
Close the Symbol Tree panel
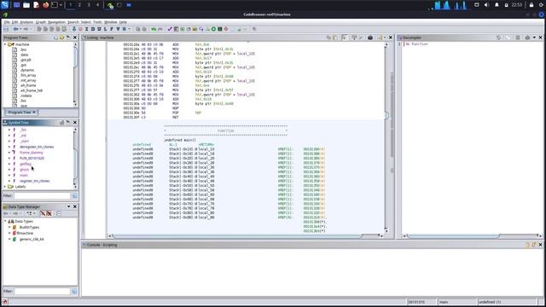(x=75, y=123)
